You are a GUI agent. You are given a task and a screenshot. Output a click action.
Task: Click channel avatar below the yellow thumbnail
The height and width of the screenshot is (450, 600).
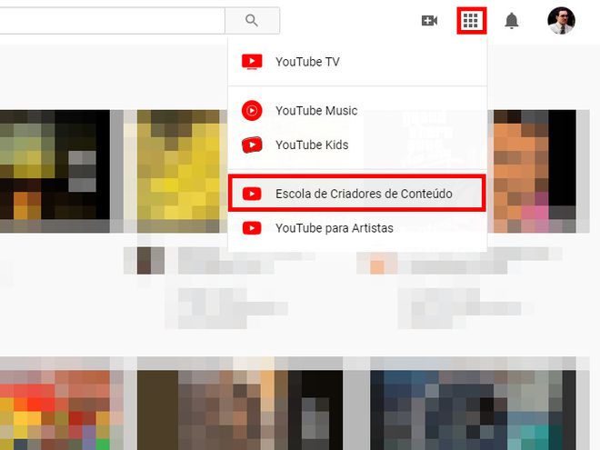[x=151, y=261]
